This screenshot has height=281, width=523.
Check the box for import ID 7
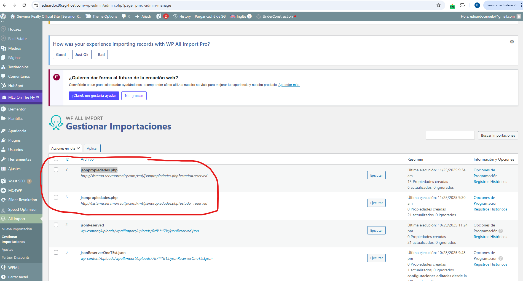[x=56, y=170]
